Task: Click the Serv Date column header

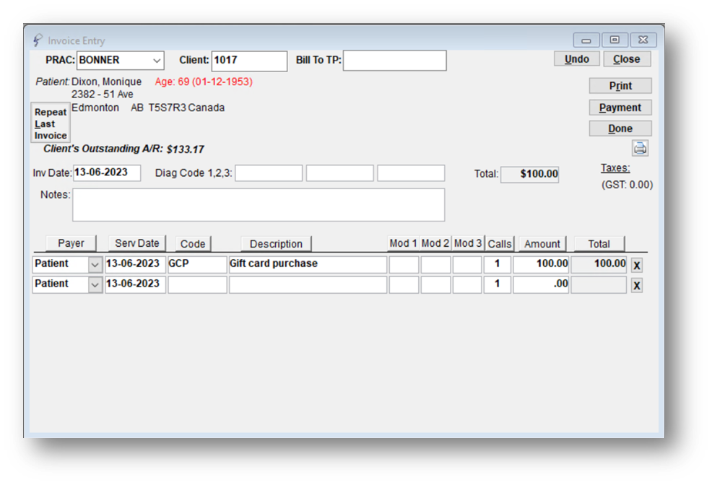Action: 136,243
